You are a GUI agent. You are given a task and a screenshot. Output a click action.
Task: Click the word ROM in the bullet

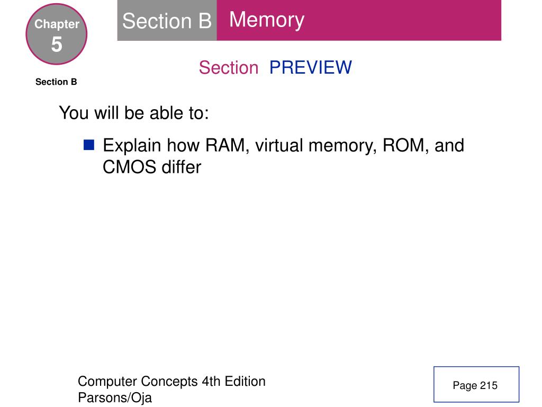(403, 145)
